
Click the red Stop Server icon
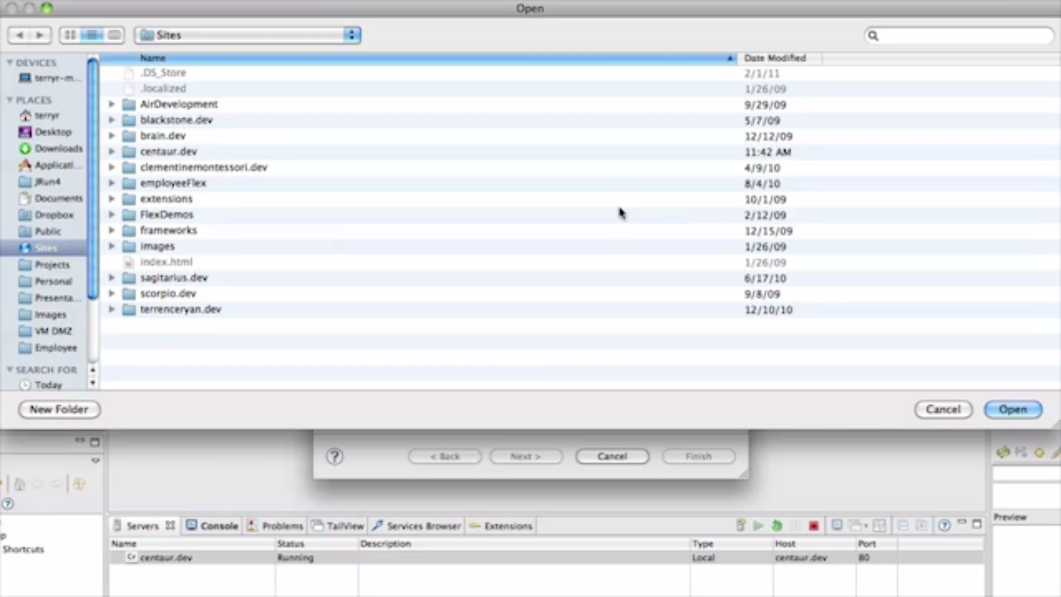pos(813,526)
